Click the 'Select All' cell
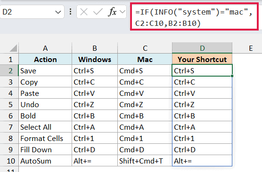This screenshot has width=262, height=172. [x=45, y=127]
